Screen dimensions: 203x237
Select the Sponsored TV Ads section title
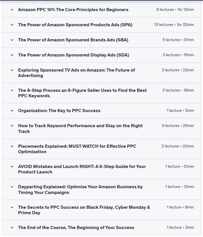(x=76, y=72)
